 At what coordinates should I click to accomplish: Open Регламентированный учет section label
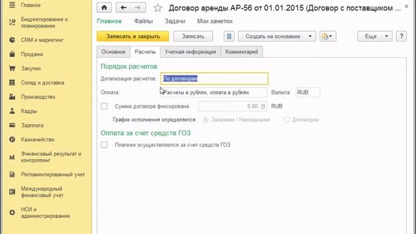tap(53, 175)
